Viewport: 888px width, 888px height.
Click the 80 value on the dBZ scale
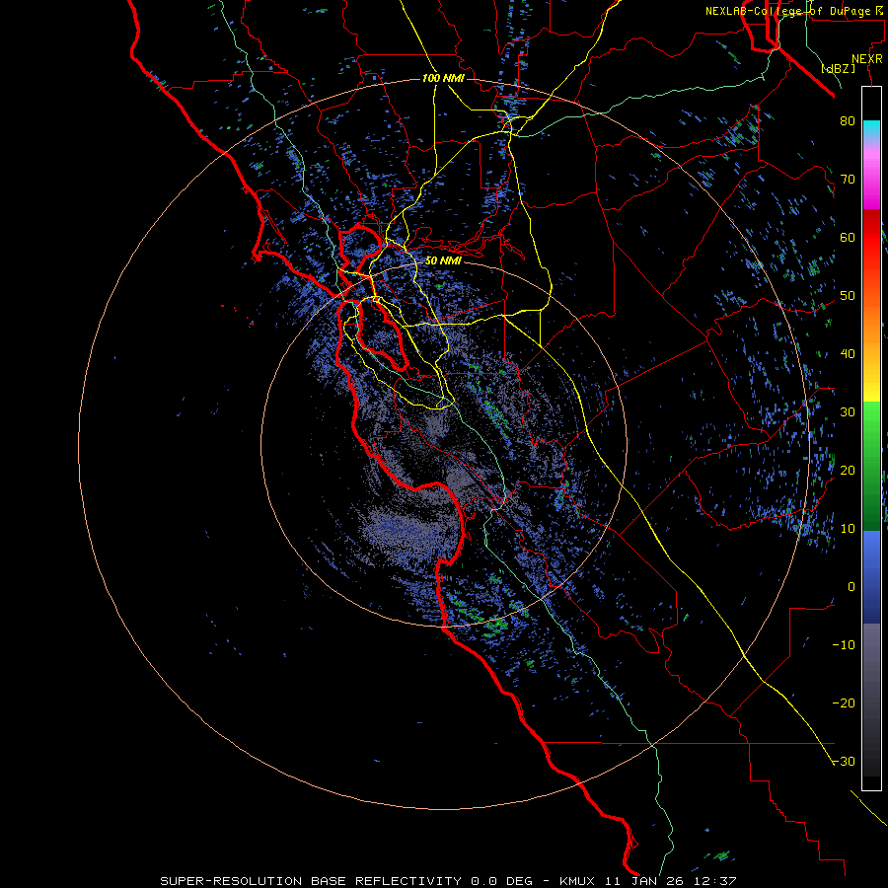pyautogui.click(x=848, y=120)
